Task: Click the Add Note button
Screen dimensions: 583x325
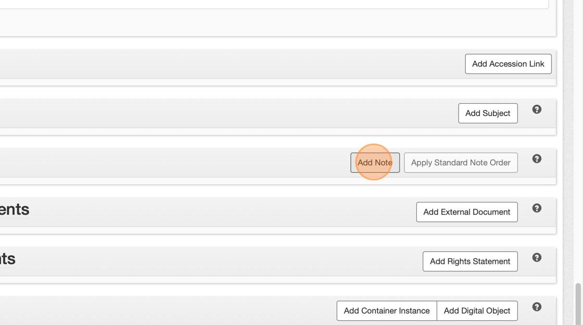Action: (375, 162)
